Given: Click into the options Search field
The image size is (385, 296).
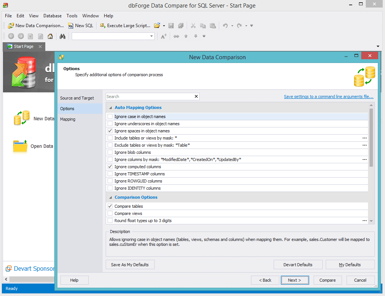Looking at the screenshot, I should point(149,97).
